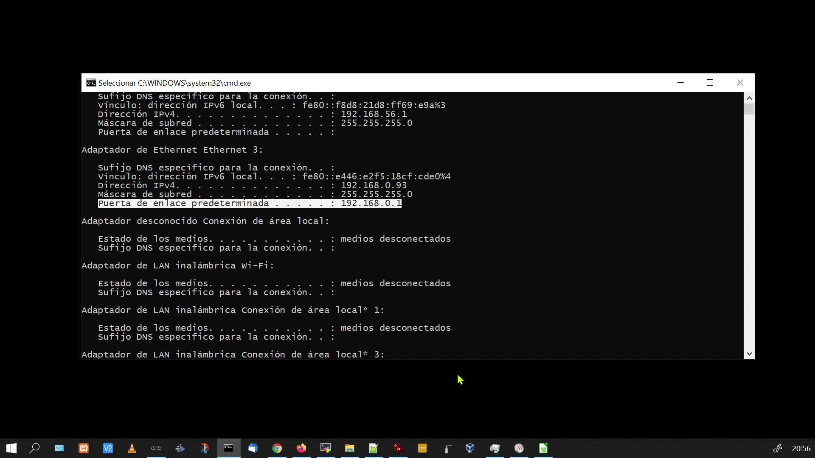Click the highlighted Puerta de enlace predeterminada line

tap(250, 203)
